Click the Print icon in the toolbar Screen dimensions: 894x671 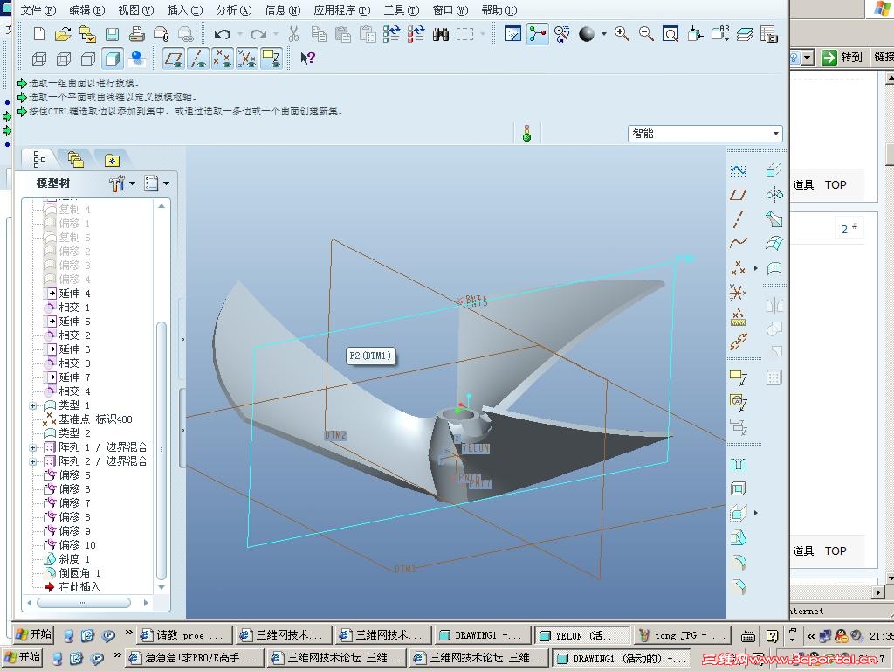(136, 34)
